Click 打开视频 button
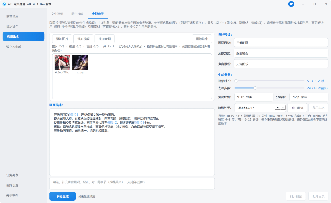331x203 pixels. (296, 196)
